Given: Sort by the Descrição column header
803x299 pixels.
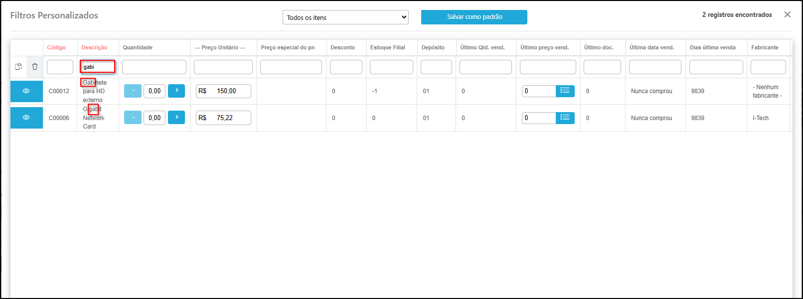Looking at the screenshot, I should (x=94, y=47).
